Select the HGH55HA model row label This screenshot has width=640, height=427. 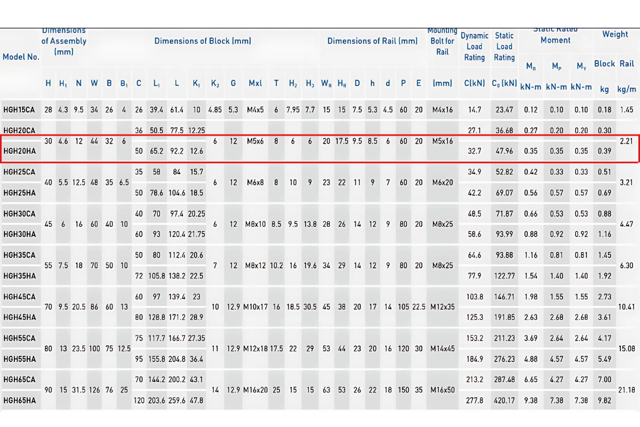[20, 359]
